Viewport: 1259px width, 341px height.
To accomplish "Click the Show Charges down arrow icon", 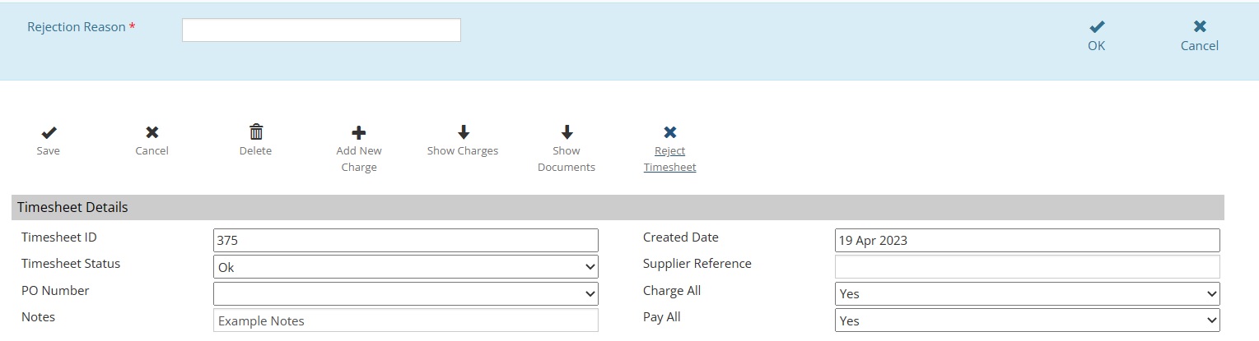I will tap(463, 132).
